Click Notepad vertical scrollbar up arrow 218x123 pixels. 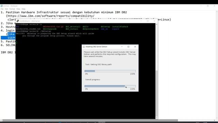click(x=217, y=12)
